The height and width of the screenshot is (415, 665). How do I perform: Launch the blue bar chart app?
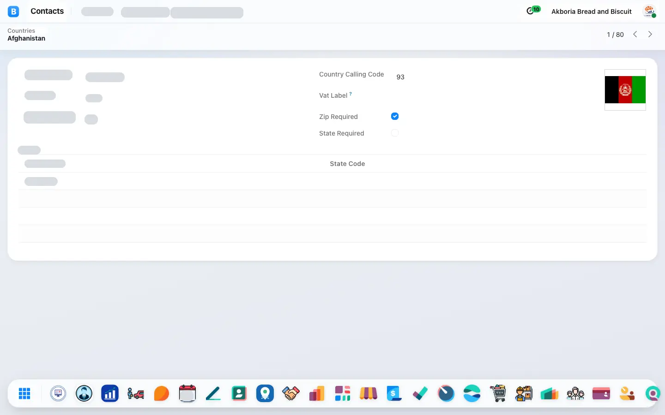point(110,393)
